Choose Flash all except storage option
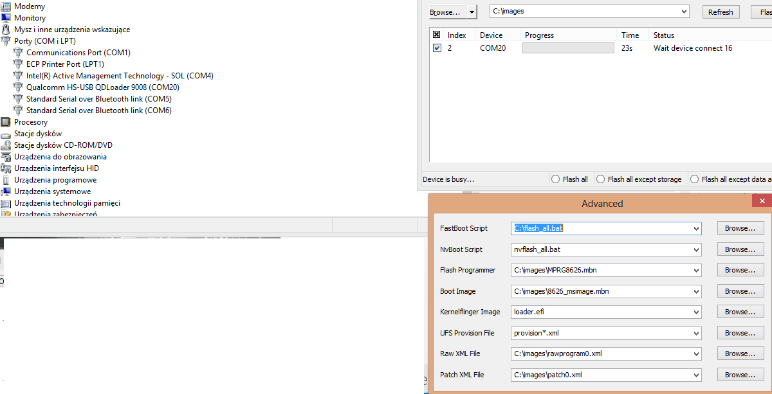772x394 pixels. pos(600,179)
